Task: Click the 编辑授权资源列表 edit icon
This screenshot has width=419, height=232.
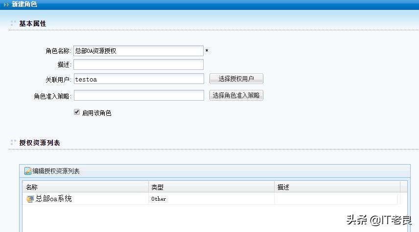Action: click(28, 171)
